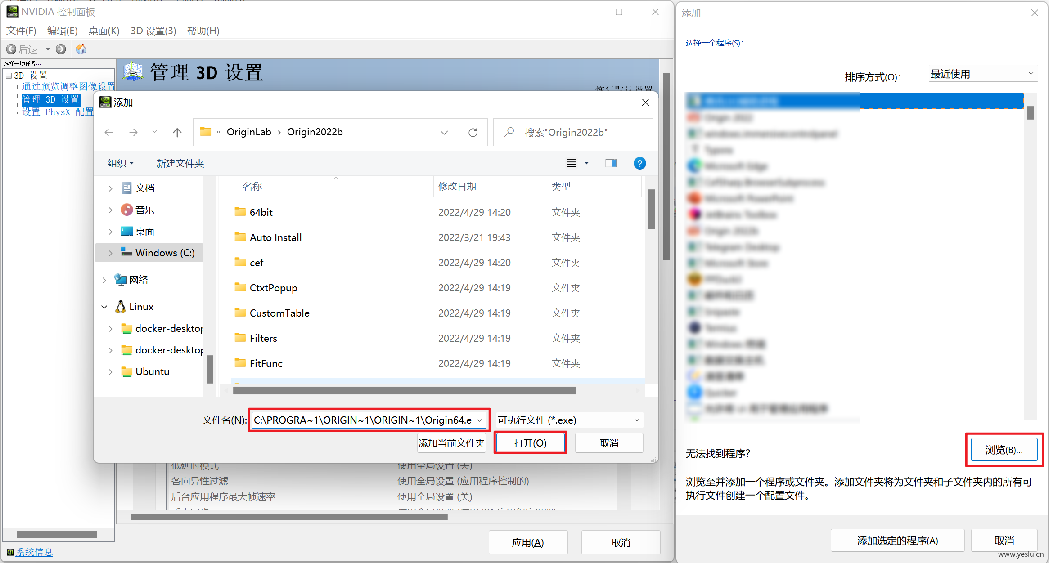Click the 新建文件夹 button
This screenshot has height=563, width=1049.
[180, 163]
